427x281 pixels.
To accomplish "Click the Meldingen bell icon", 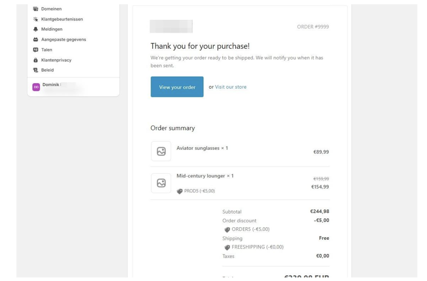I will tap(35, 29).
